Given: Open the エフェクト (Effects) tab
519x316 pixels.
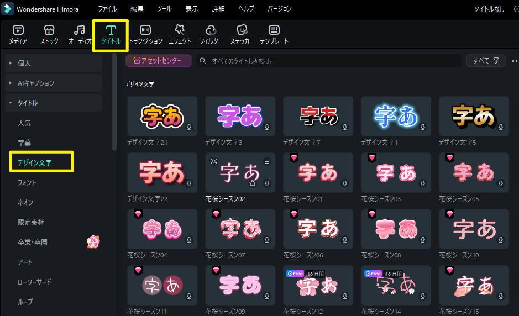Looking at the screenshot, I should [x=180, y=35].
